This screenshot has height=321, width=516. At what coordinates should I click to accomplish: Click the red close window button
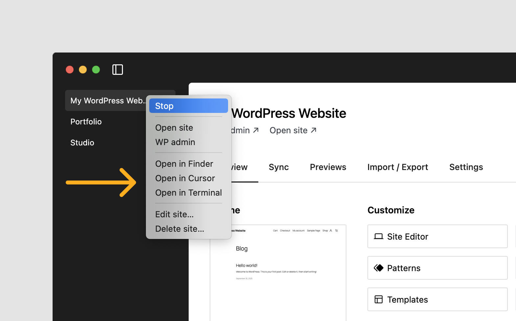pos(70,70)
